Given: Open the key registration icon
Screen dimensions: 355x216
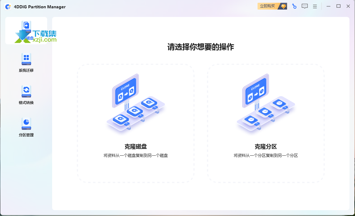Looking at the screenshot, I should click(x=294, y=6).
